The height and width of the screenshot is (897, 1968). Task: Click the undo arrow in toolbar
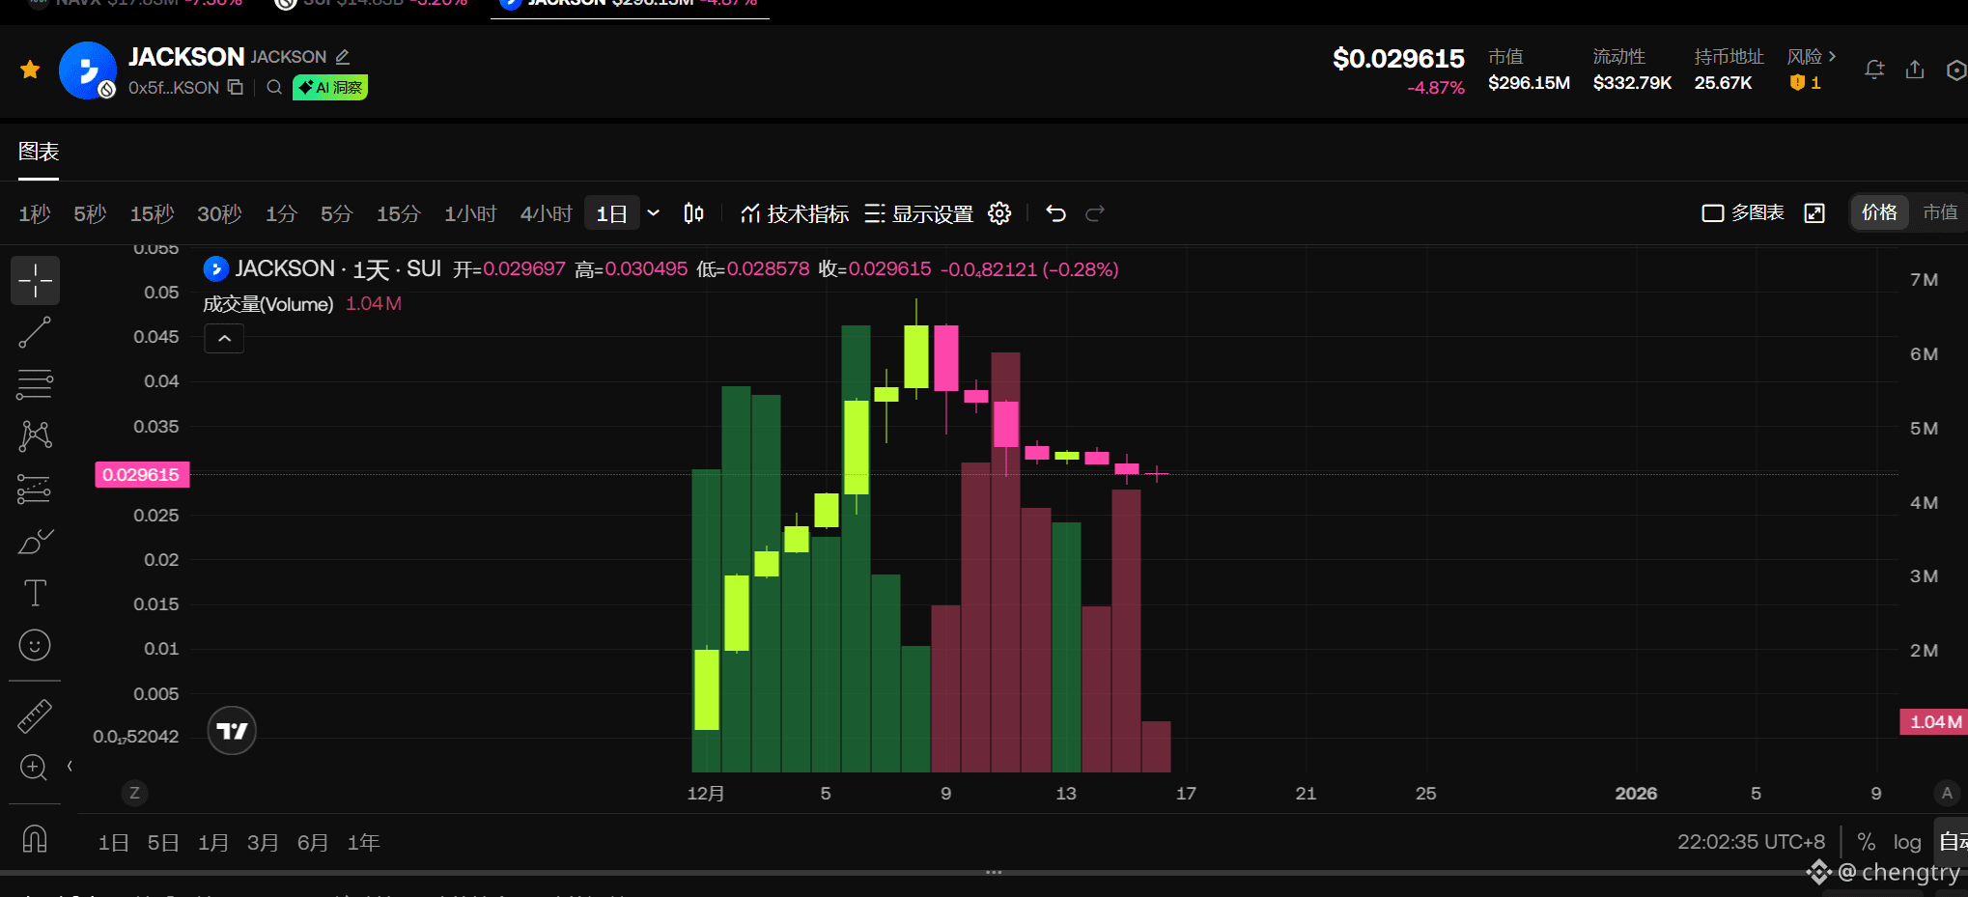tap(1055, 213)
